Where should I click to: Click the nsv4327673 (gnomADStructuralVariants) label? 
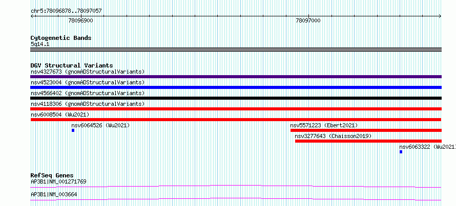tap(88, 72)
